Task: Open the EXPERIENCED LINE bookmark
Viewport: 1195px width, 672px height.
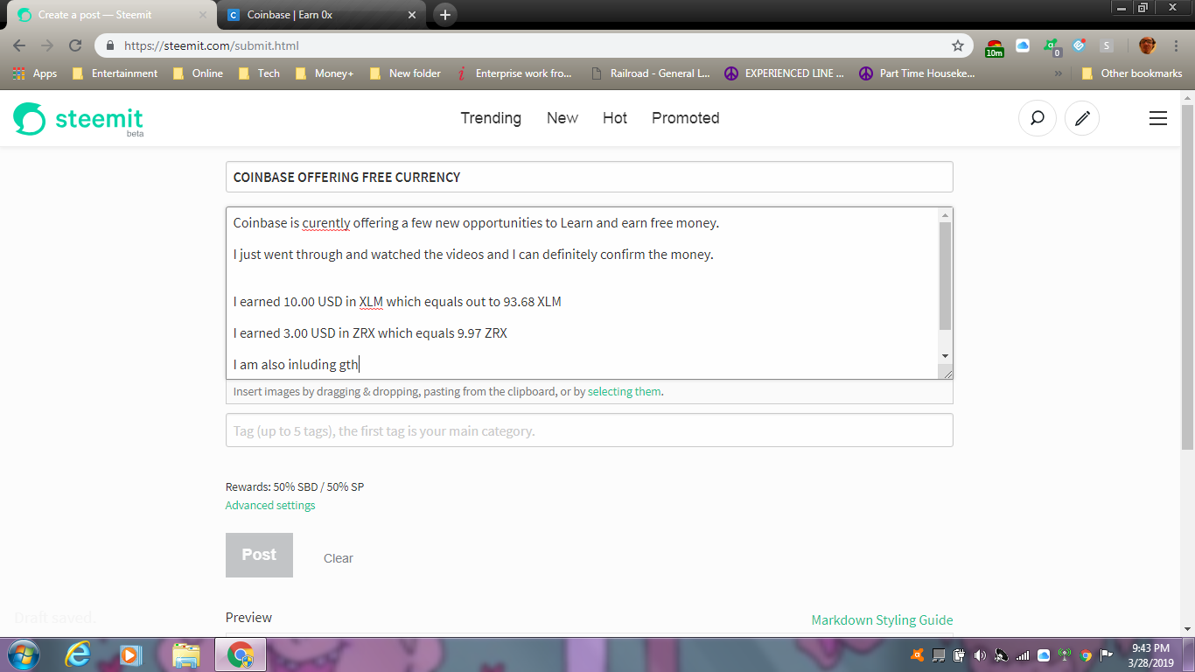Action: (x=785, y=73)
